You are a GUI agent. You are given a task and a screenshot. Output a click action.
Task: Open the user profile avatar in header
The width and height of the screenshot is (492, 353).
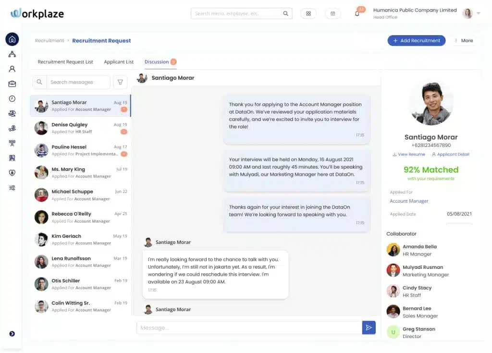tap(467, 13)
